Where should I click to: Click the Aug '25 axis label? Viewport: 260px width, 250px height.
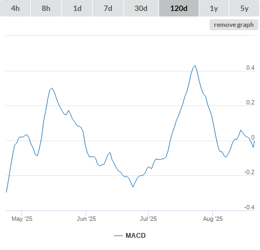(x=213, y=219)
